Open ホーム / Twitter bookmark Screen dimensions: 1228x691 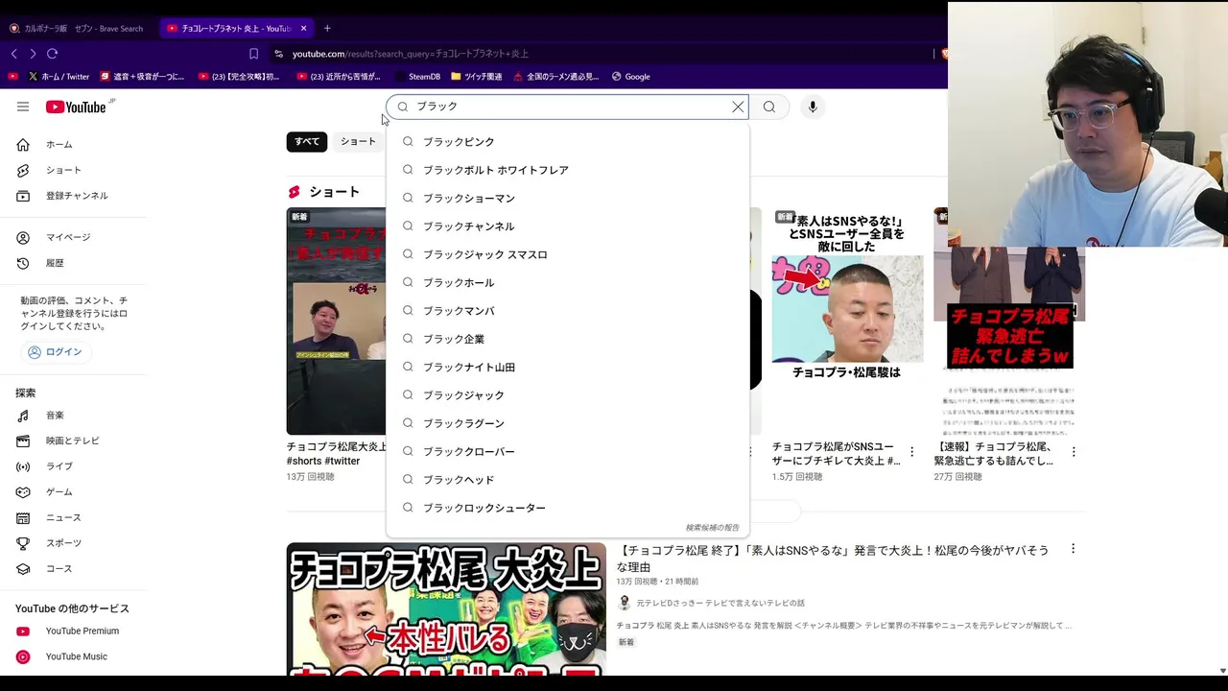pyautogui.click(x=58, y=77)
